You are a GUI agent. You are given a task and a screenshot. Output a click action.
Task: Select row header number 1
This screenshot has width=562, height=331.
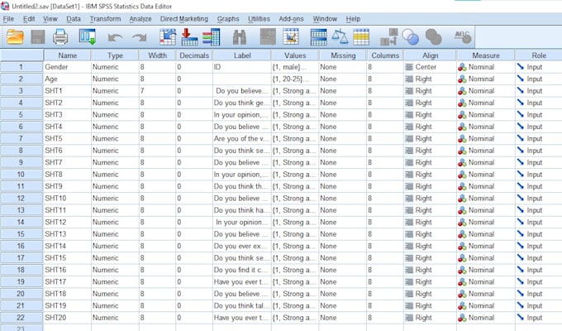tap(21, 67)
